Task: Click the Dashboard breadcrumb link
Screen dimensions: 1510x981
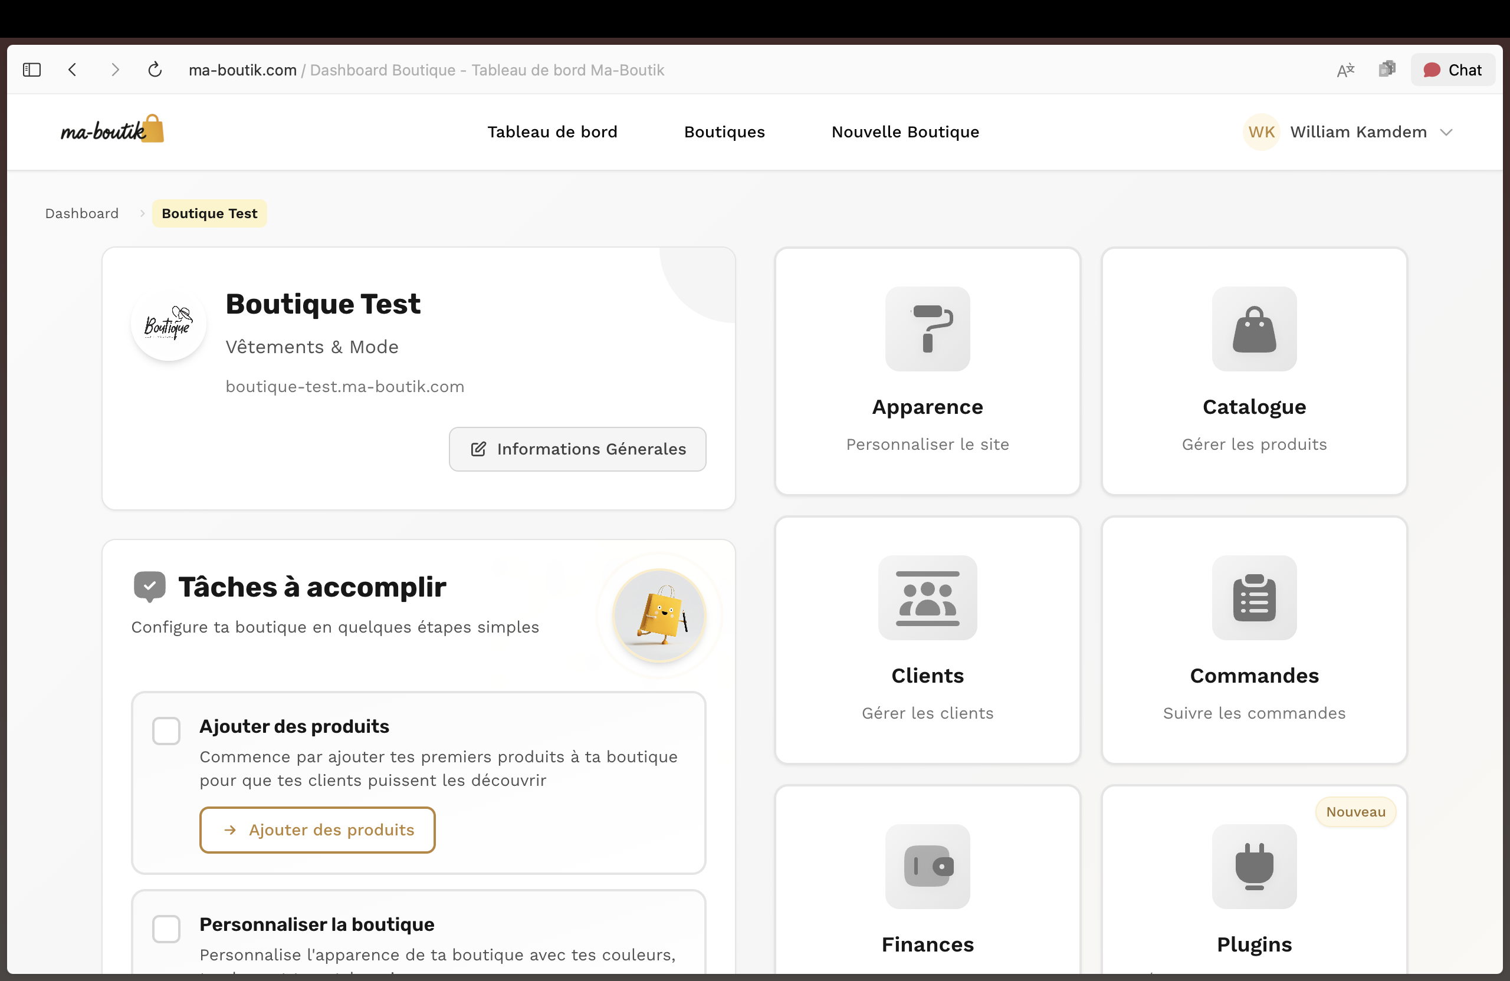Action: pos(82,213)
